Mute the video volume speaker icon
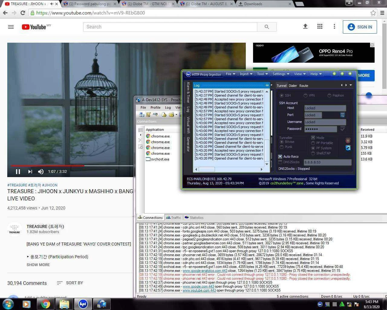The image size is (387, 310). pyautogui.click(x=41, y=172)
